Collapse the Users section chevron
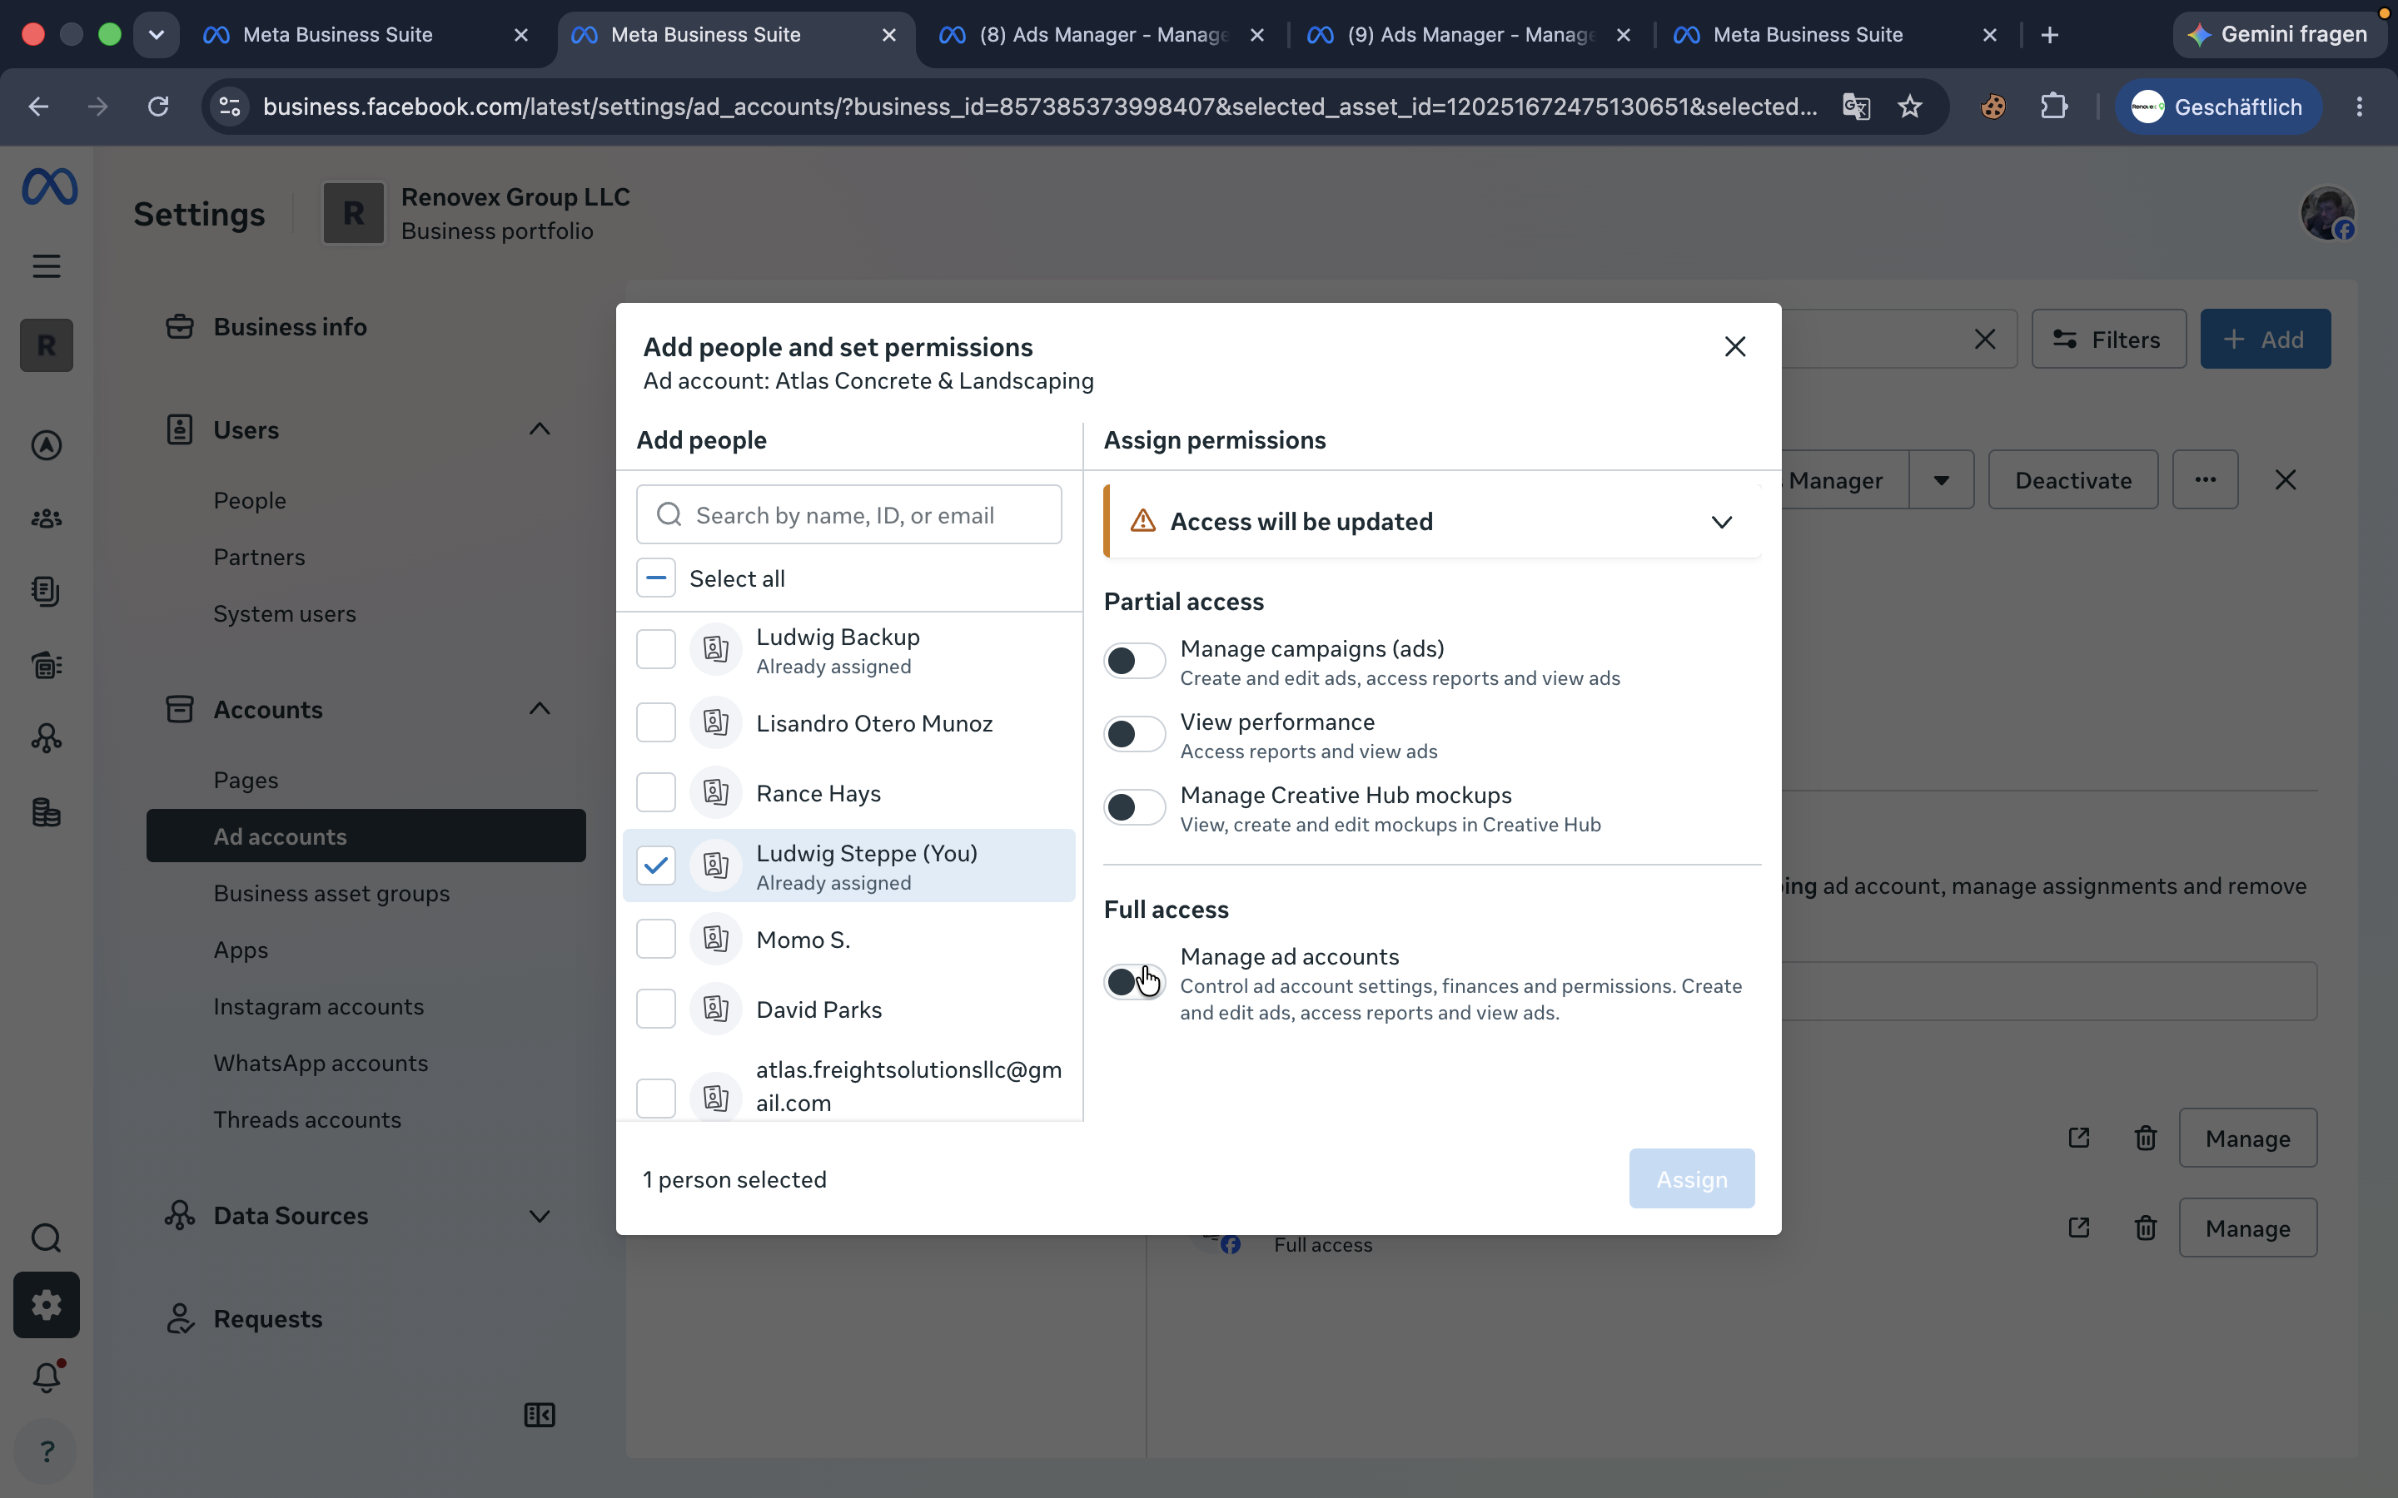Image resolution: width=2398 pixels, height=1498 pixels. (x=539, y=429)
